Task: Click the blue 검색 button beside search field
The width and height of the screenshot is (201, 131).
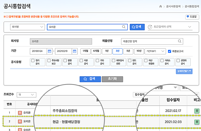Action: click(137, 27)
